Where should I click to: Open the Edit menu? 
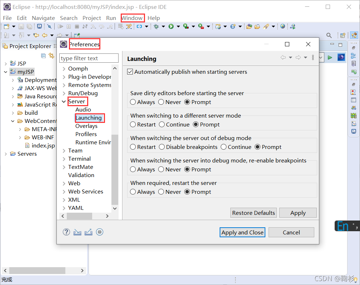click(x=21, y=18)
